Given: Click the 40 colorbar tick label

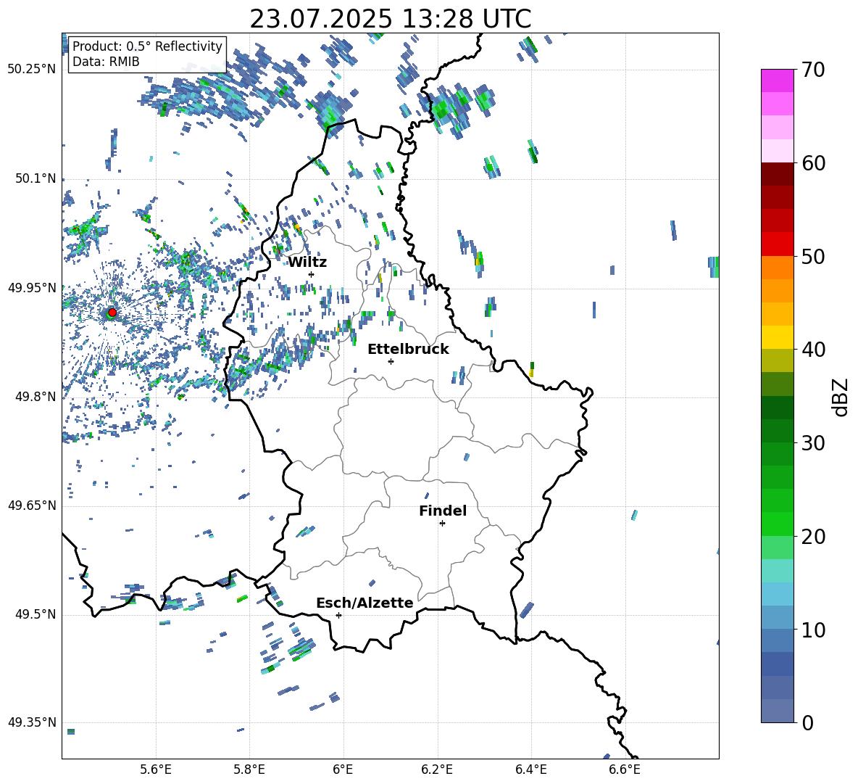Looking at the screenshot, I should pyautogui.click(x=813, y=350).
